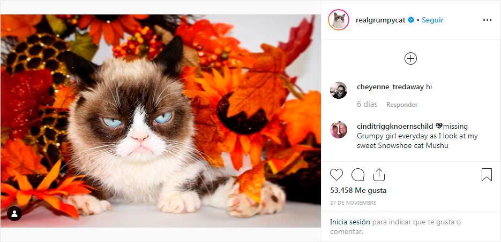Viewport: 501px width, 242px height.
Task: Click cheyenne_tredaway's profile picture
Action: pyautogui.click(x=339, y=90)
